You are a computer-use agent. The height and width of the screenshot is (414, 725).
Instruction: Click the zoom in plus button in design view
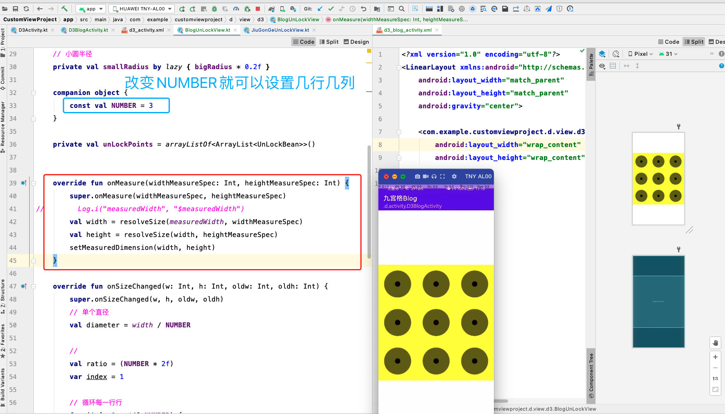(x=715, y=357)
